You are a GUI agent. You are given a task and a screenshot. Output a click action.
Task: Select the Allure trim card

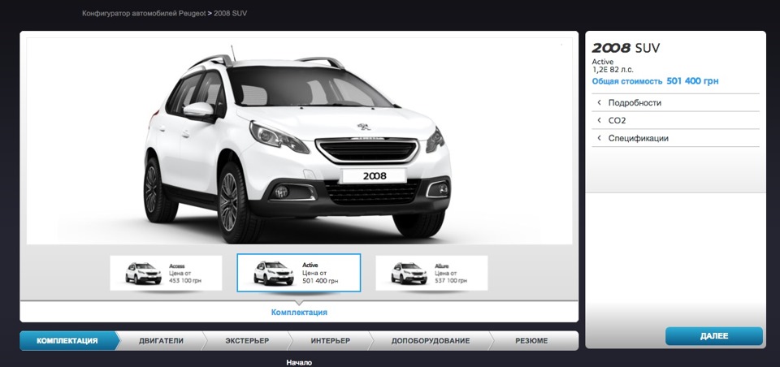click(x=431, y=273)
